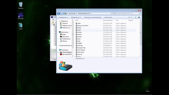Click the Новая папка button
Screen dimensions: 169x95
point(108,17)
